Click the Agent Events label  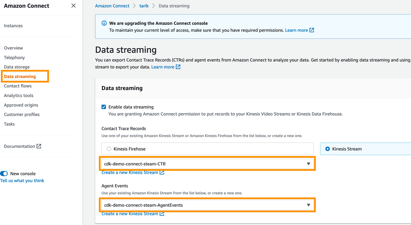115,186
